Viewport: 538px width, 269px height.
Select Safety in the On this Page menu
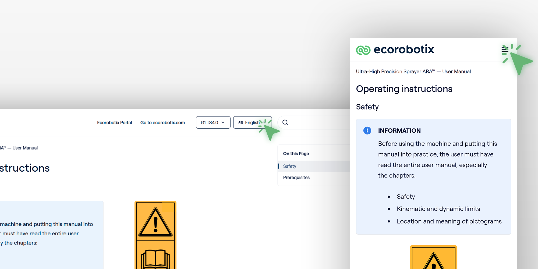coord(289,166)
